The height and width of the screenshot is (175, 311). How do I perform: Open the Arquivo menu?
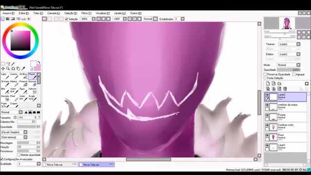click(x=8, y=13)
